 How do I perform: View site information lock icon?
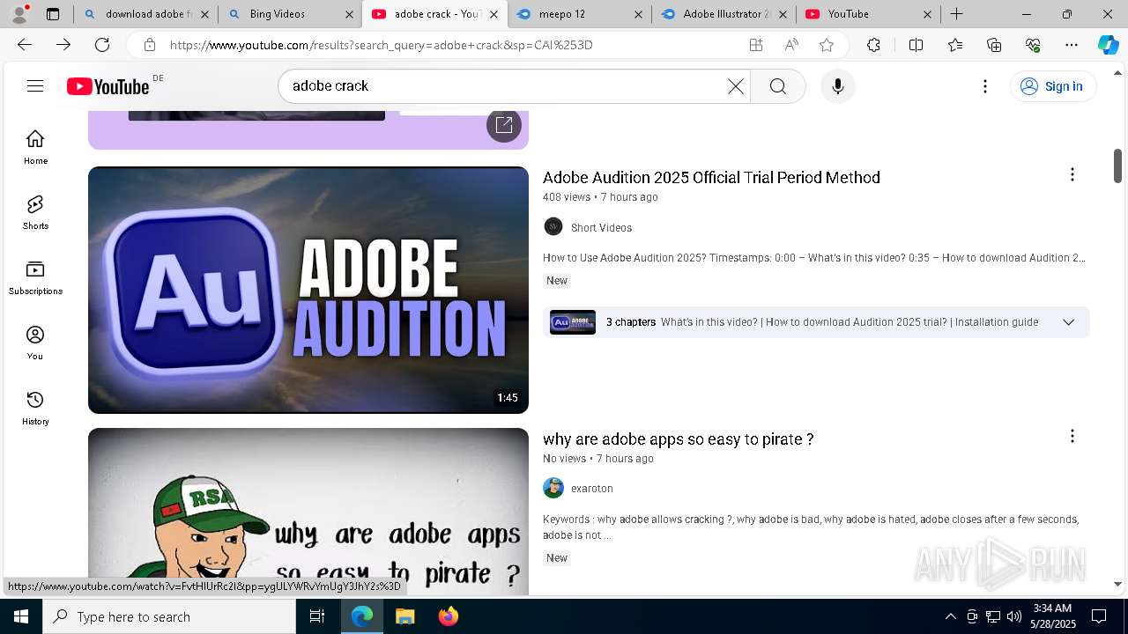pyautogui.click(x=150, y=45)
